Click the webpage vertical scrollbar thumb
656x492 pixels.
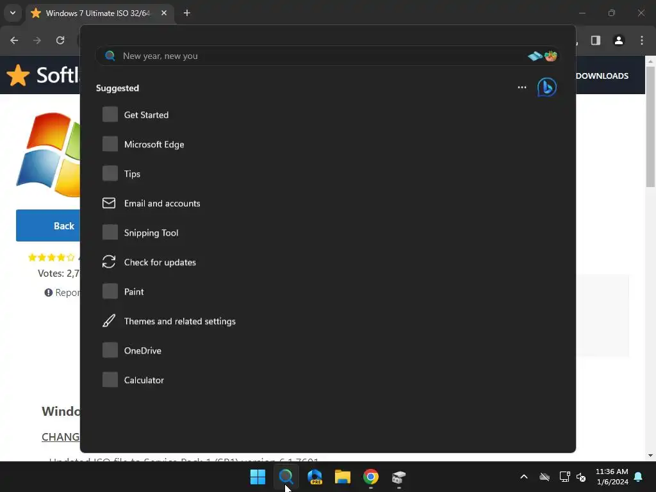click(651, 127)
